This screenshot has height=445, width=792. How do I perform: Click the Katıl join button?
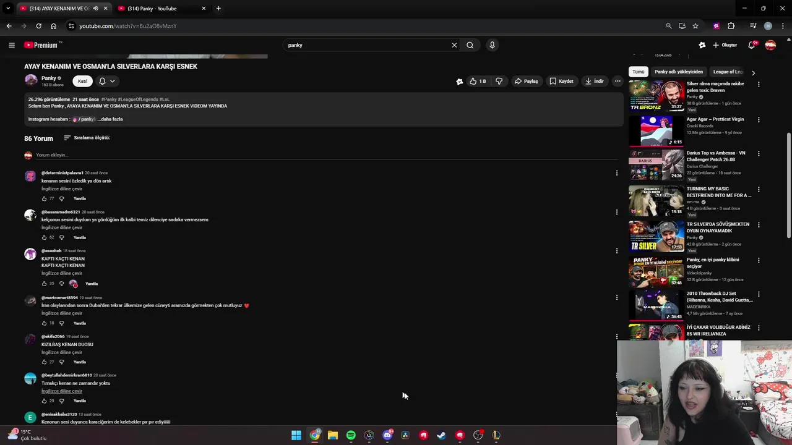[82, 81]
